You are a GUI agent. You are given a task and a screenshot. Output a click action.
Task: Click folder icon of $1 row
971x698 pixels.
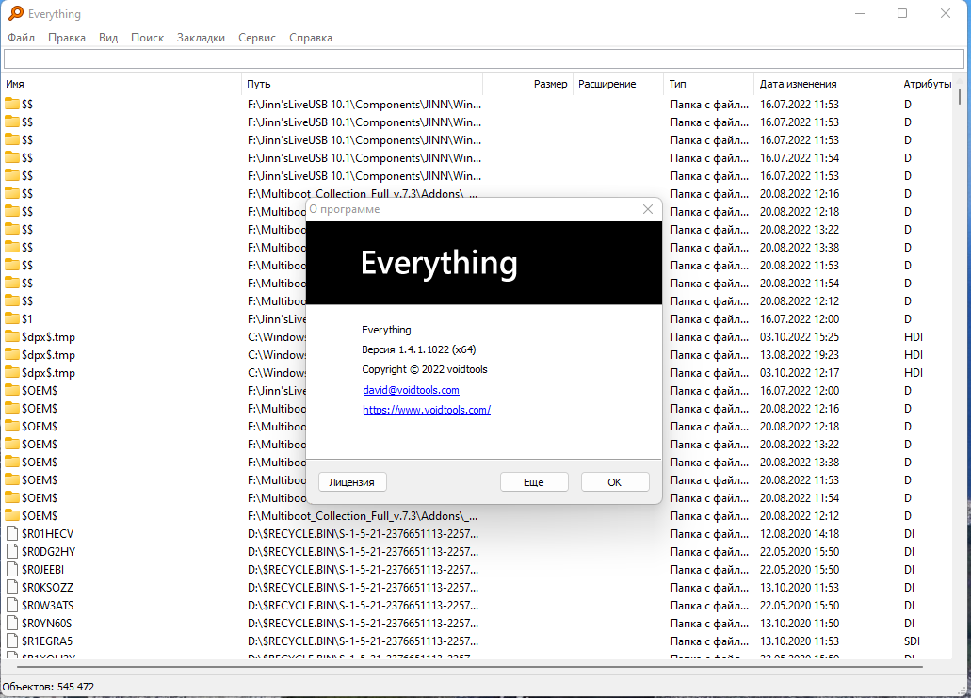pyautogui.click(x=12, y=319)
